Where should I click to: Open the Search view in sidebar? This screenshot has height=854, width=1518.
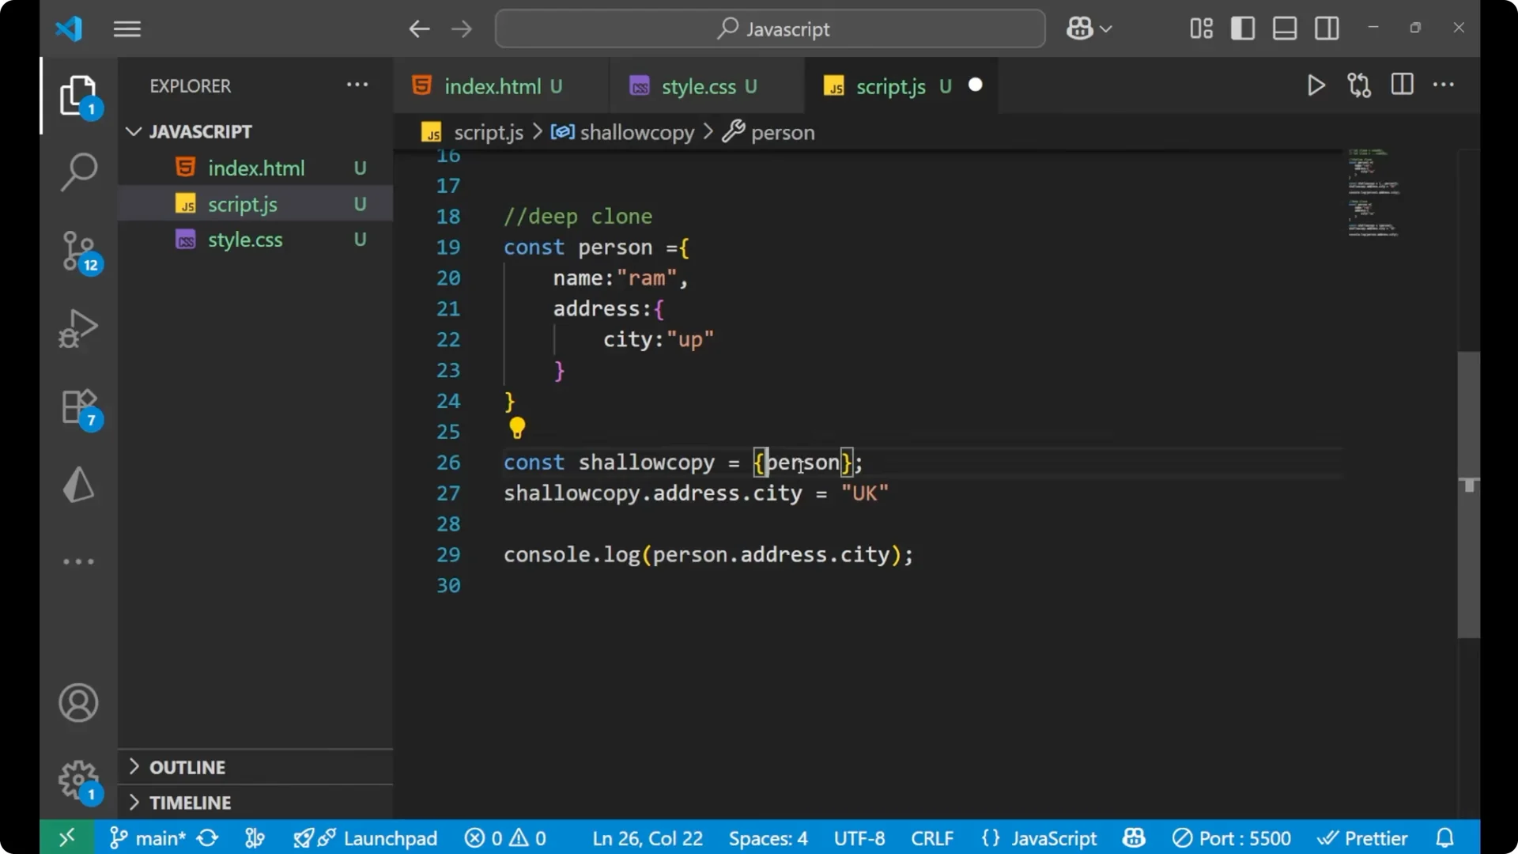coord(78,172)
